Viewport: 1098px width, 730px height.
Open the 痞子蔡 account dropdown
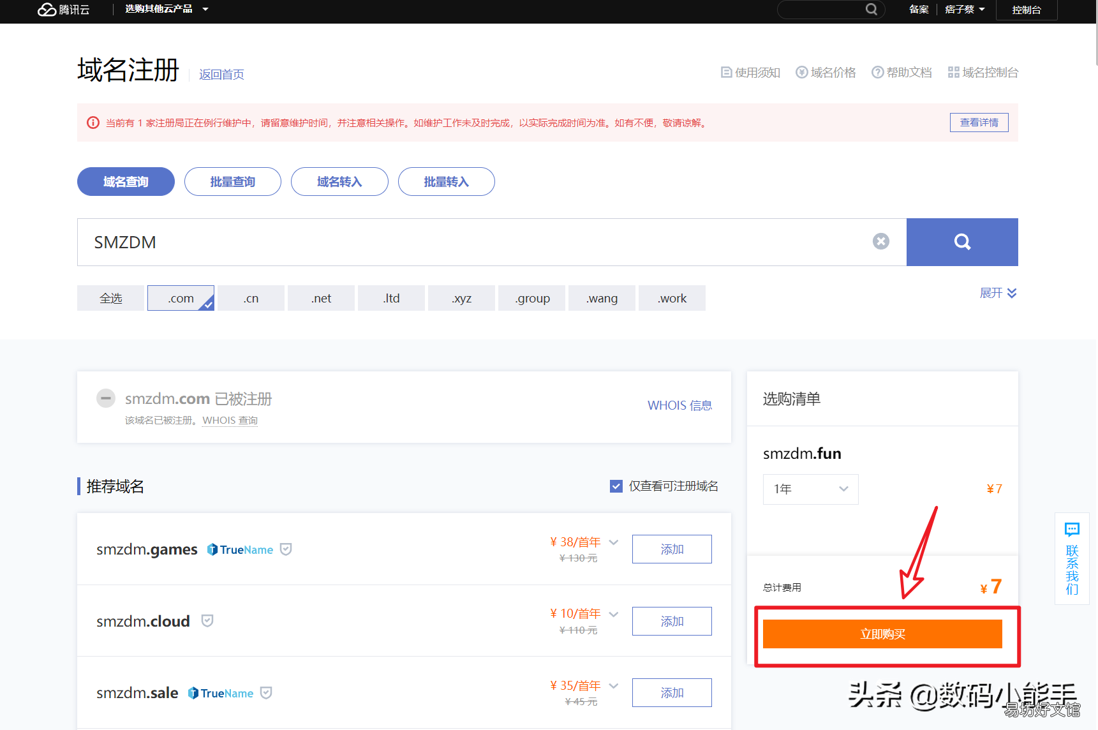pos(965,9)
